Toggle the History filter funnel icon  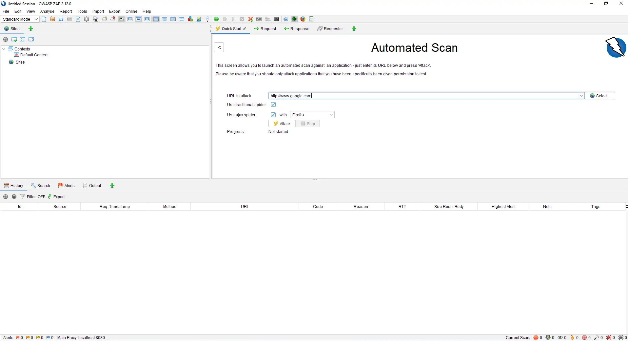coord(23,197)
